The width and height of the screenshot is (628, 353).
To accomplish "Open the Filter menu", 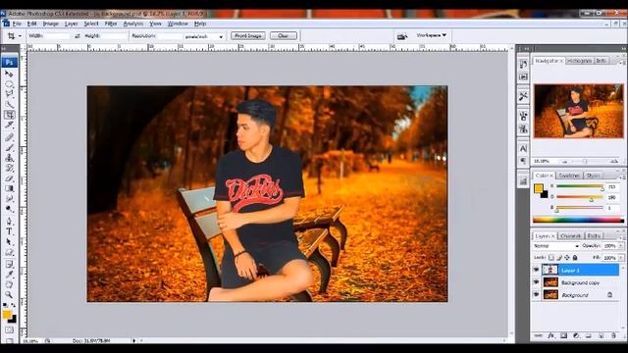I will (111, 24).
